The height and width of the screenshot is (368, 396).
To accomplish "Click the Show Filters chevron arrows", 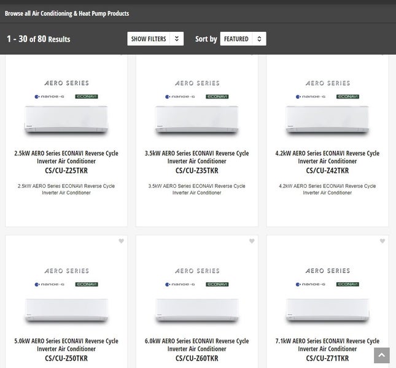I will click(177, 39).
